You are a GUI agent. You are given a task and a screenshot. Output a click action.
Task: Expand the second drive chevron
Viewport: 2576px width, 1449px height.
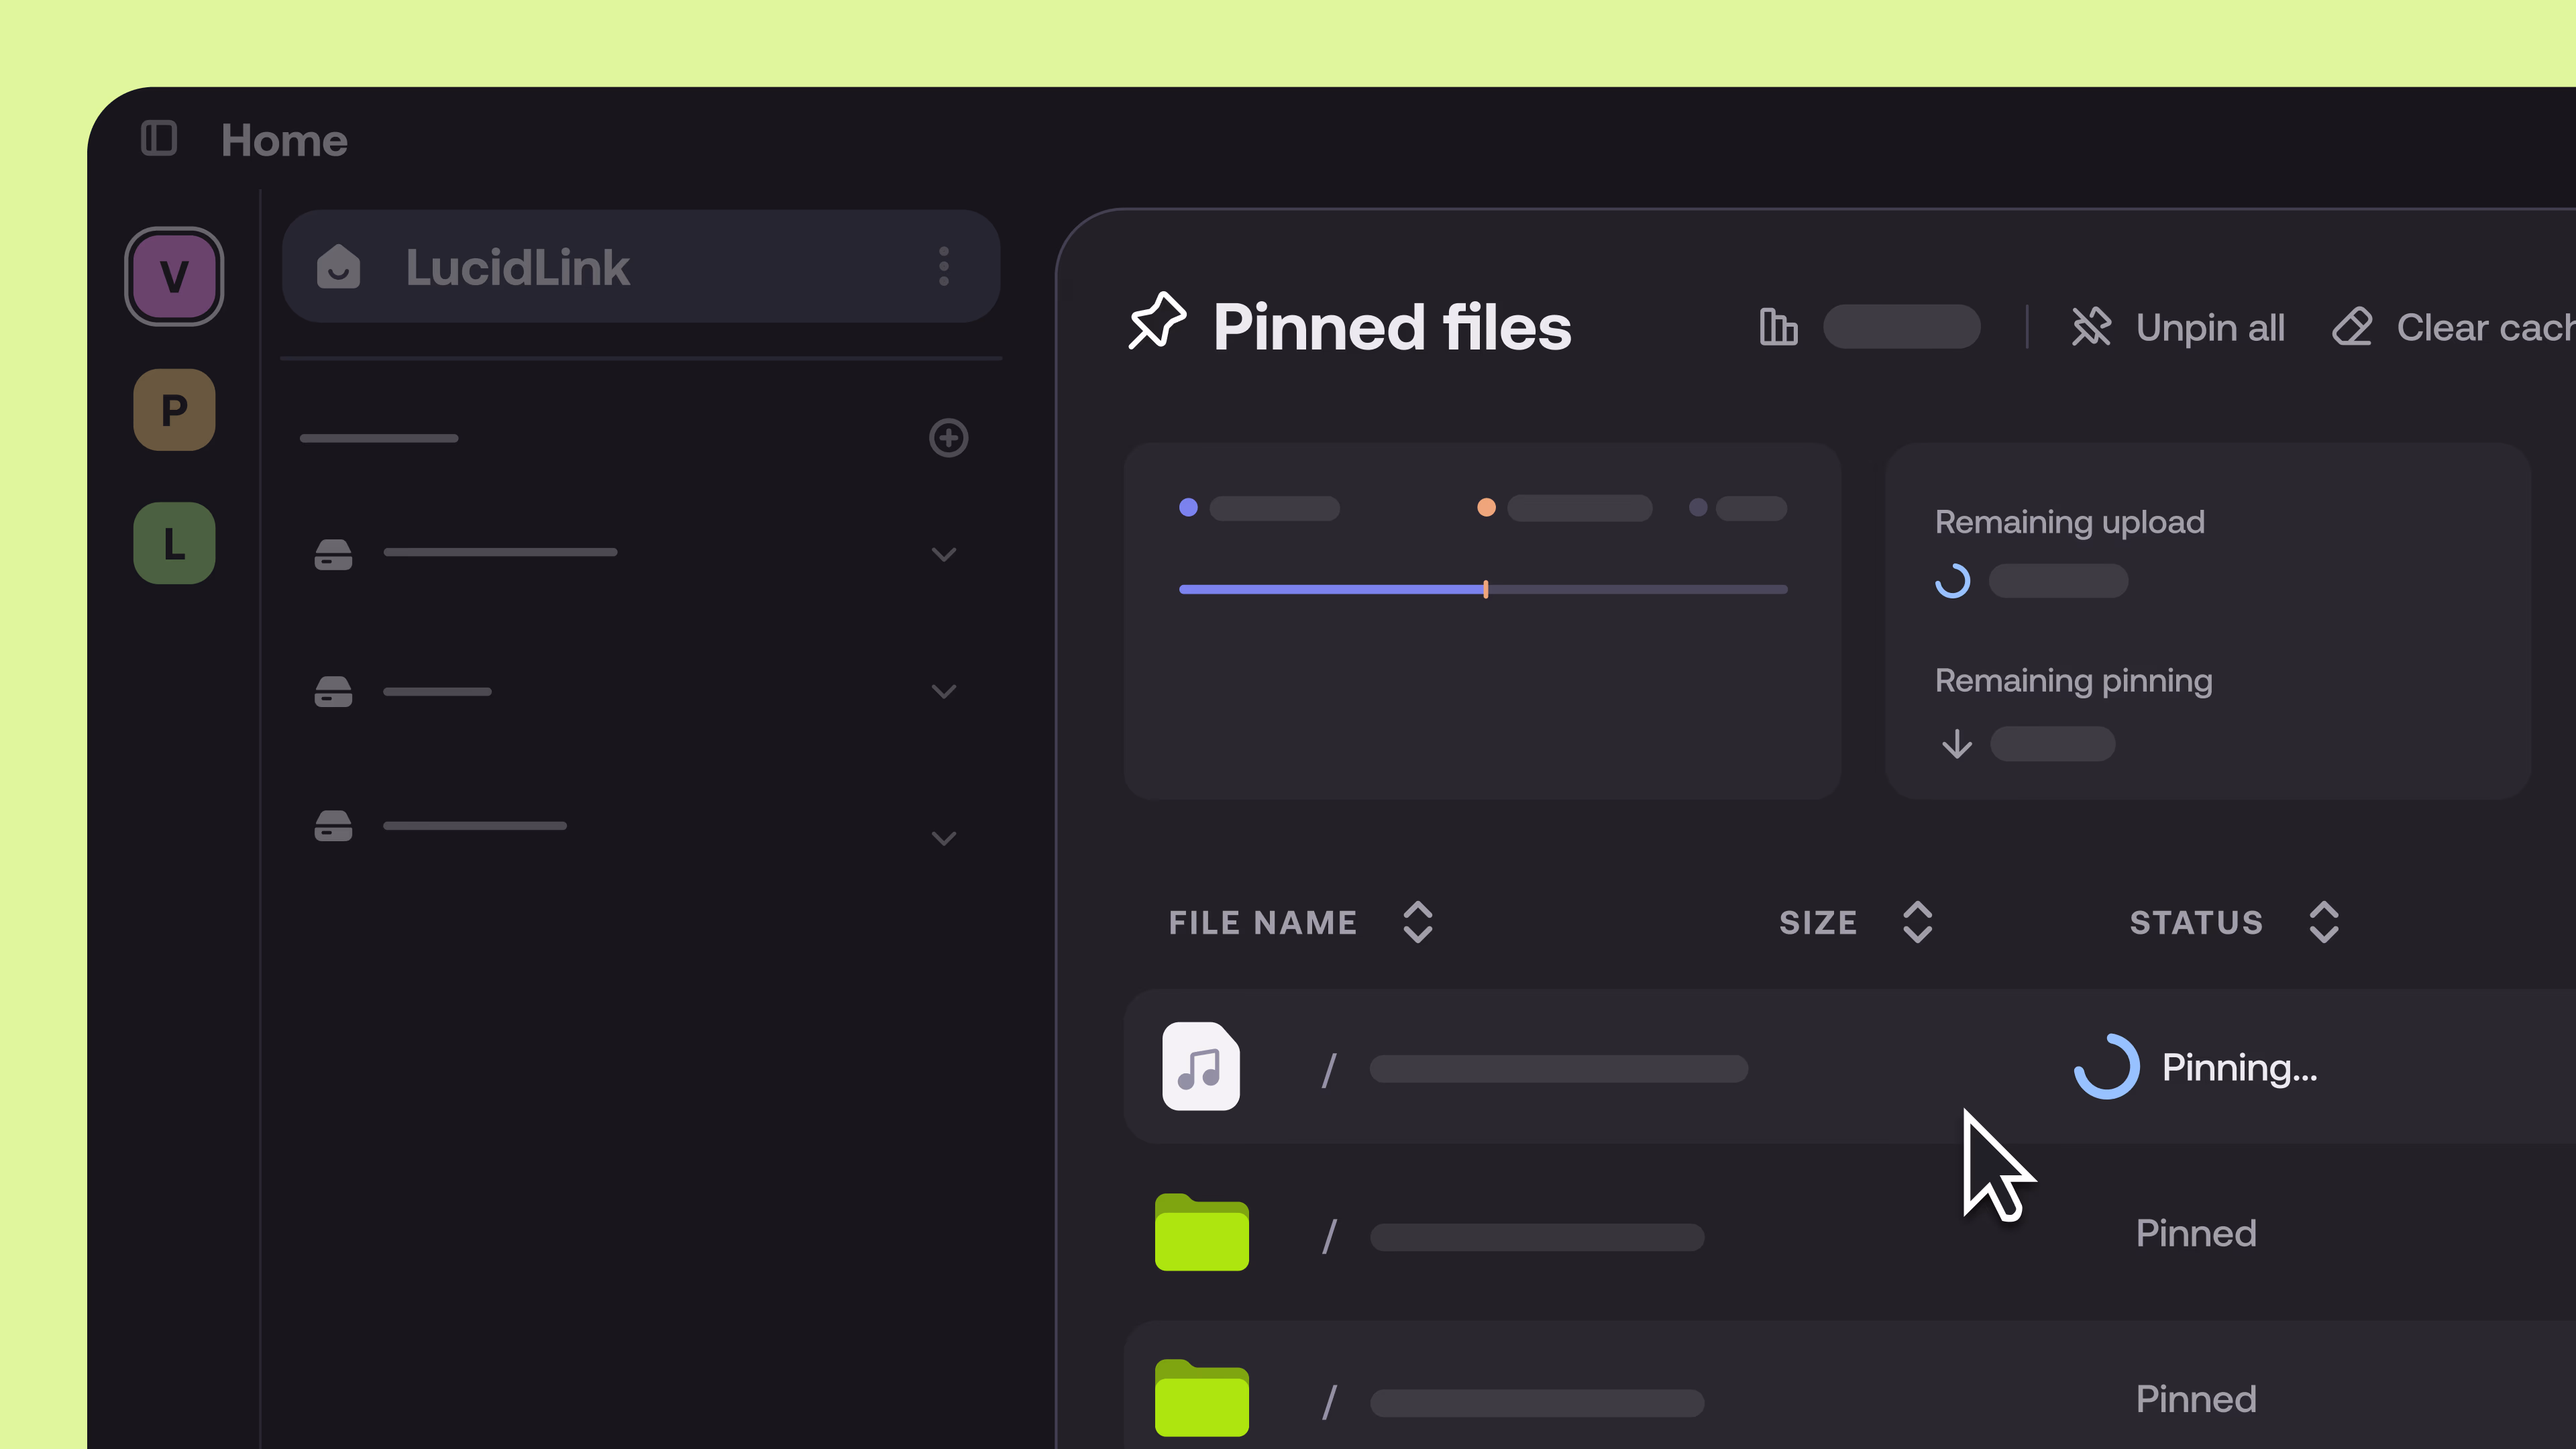(x=943, y=691)
